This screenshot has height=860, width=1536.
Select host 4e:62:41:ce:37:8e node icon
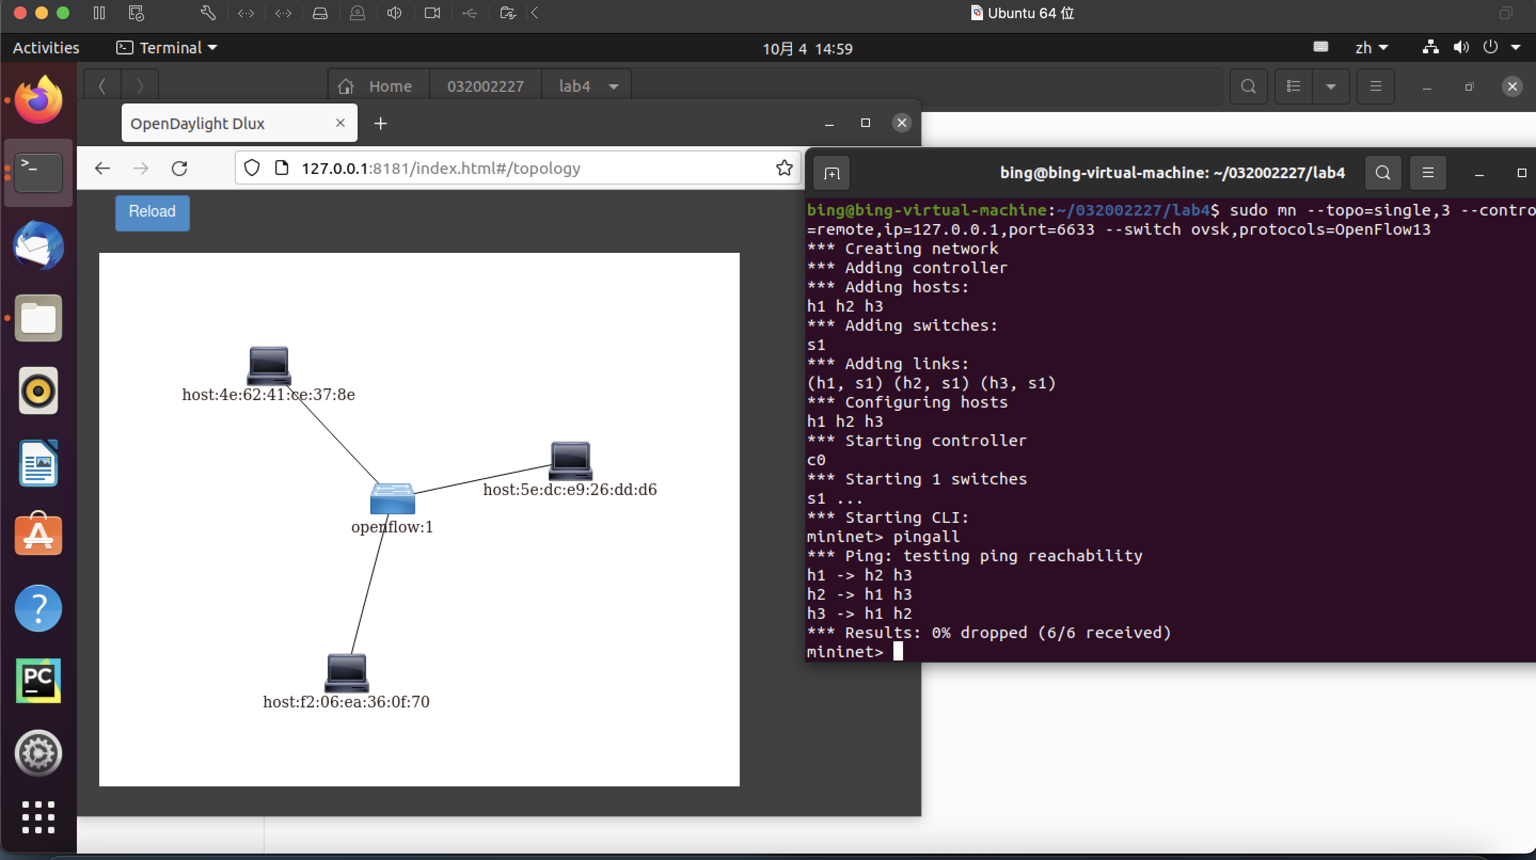[x=268, y=365]
